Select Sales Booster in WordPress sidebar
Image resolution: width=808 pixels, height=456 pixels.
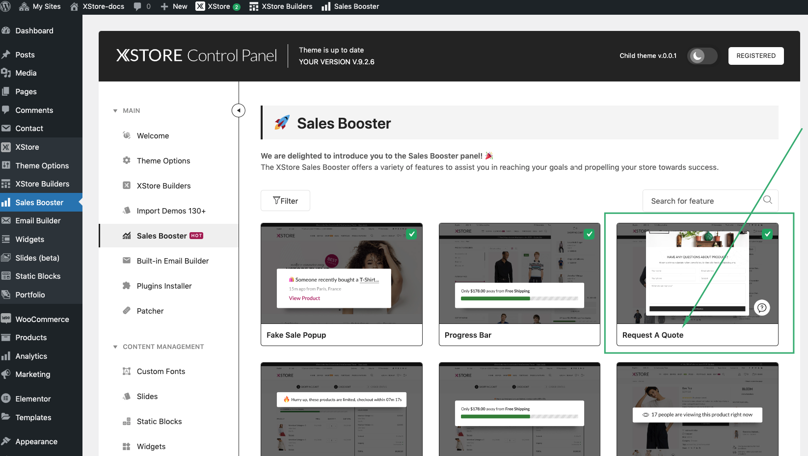41,202
